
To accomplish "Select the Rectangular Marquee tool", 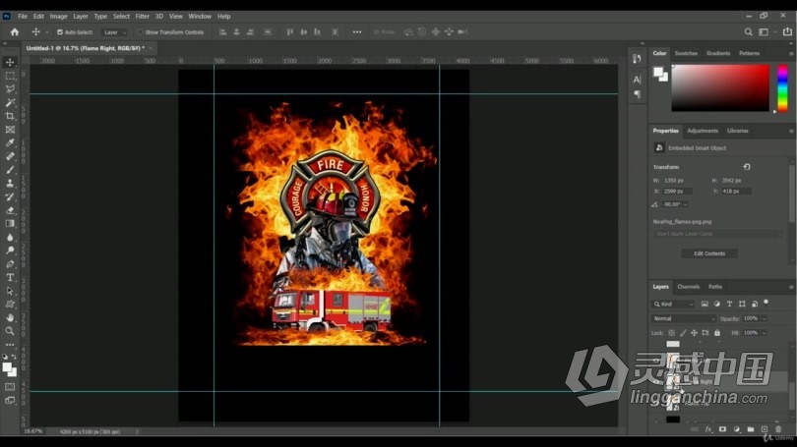I will (x=10, y=76).
